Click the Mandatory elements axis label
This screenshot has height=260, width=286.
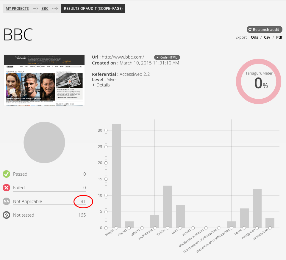[x=191, y=238]
